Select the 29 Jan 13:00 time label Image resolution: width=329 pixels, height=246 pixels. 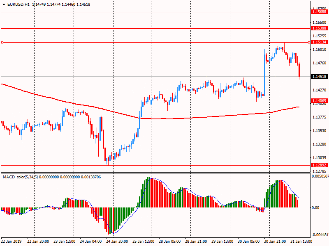tap(222, 241)
